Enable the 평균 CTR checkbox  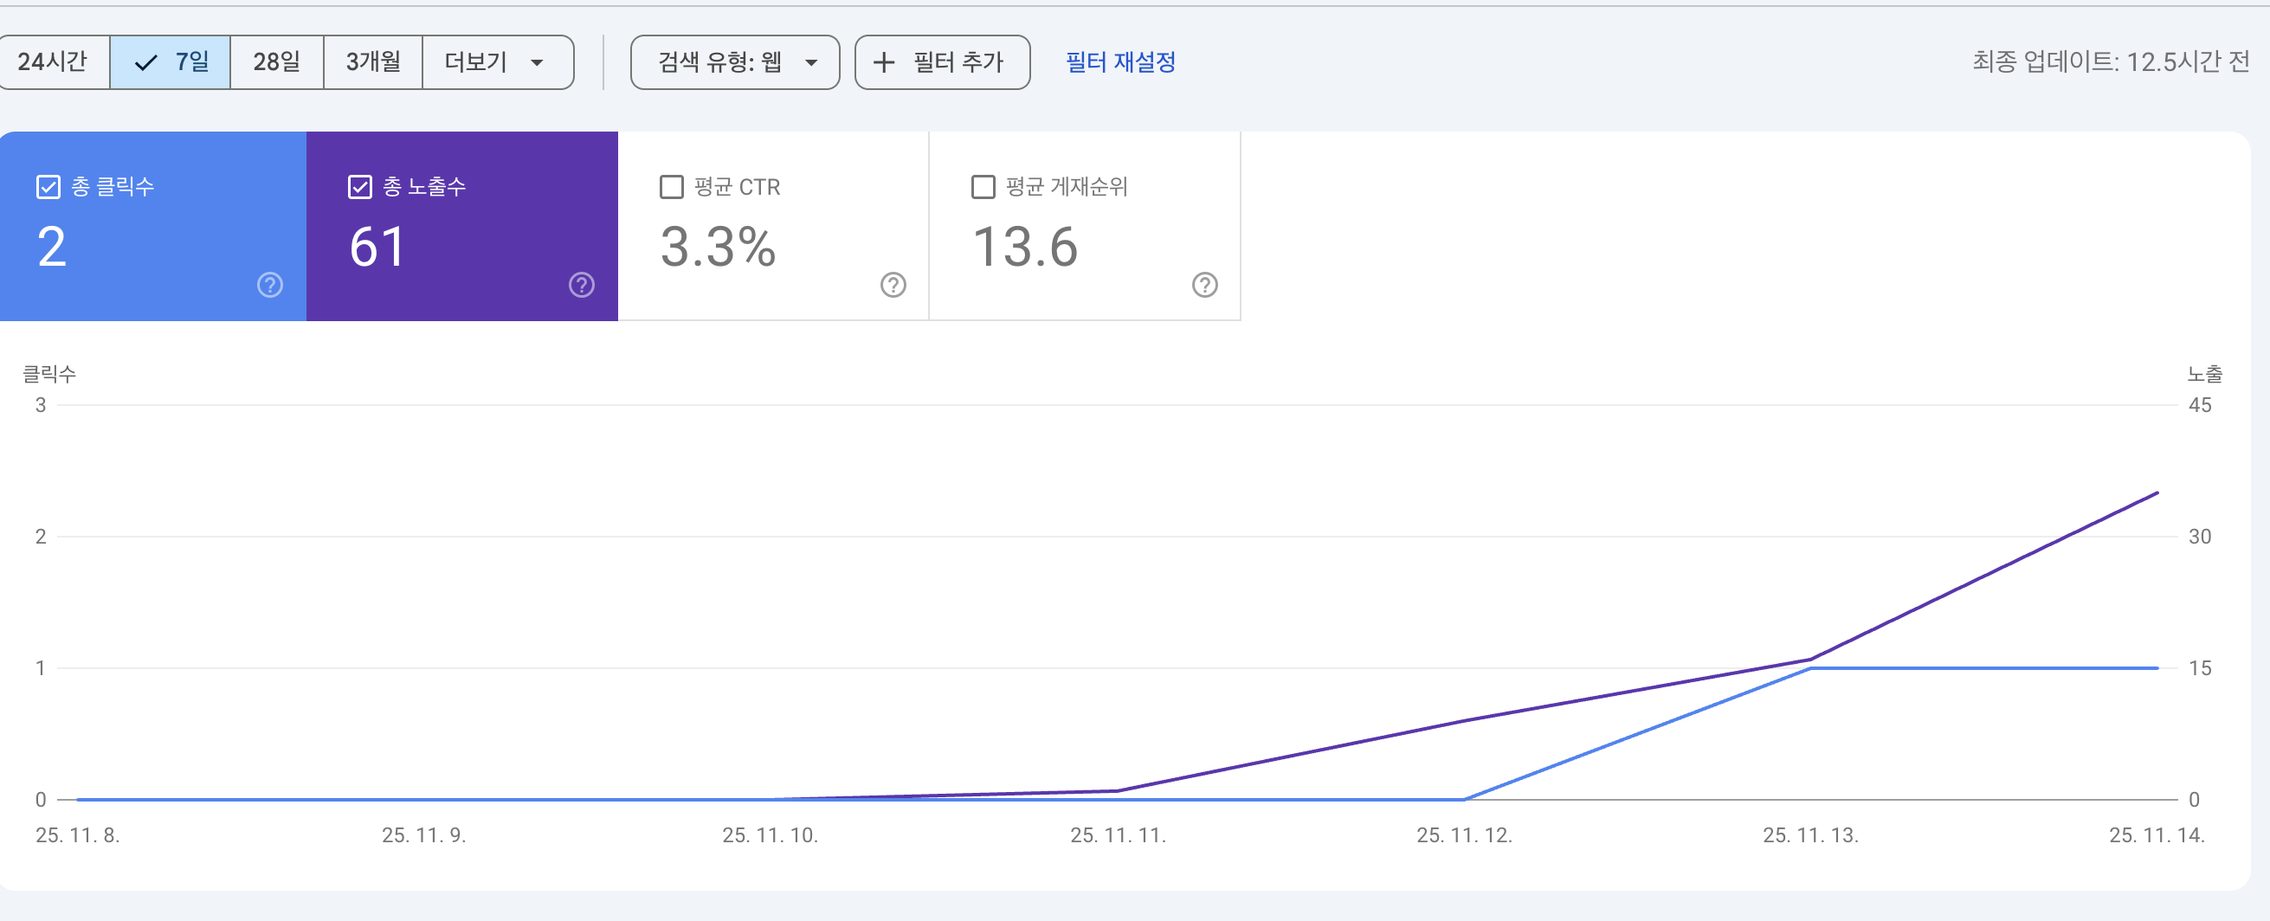coord(671,186)
